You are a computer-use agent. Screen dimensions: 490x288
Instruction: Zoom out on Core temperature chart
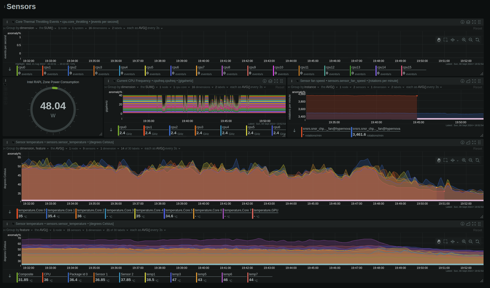coord(471,160)
